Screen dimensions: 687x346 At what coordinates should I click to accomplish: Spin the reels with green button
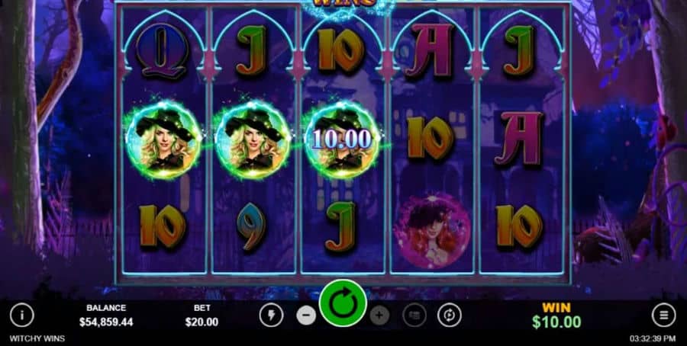click(343, 303)
